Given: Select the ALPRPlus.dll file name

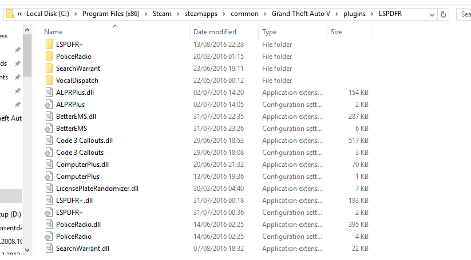Looking at the screenshot, I should pos(75,93).
